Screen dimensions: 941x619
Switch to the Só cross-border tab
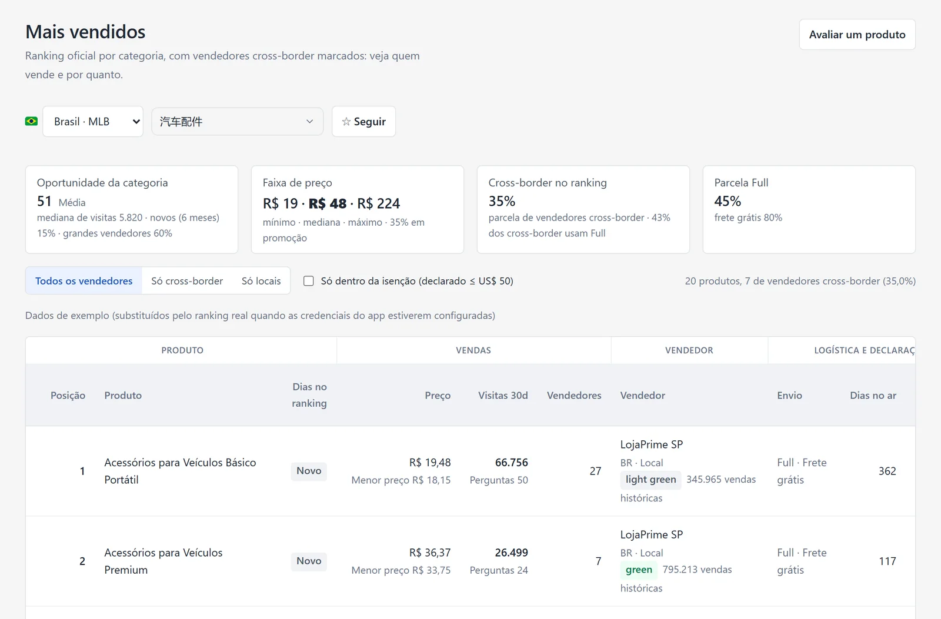tap(187, 281)
